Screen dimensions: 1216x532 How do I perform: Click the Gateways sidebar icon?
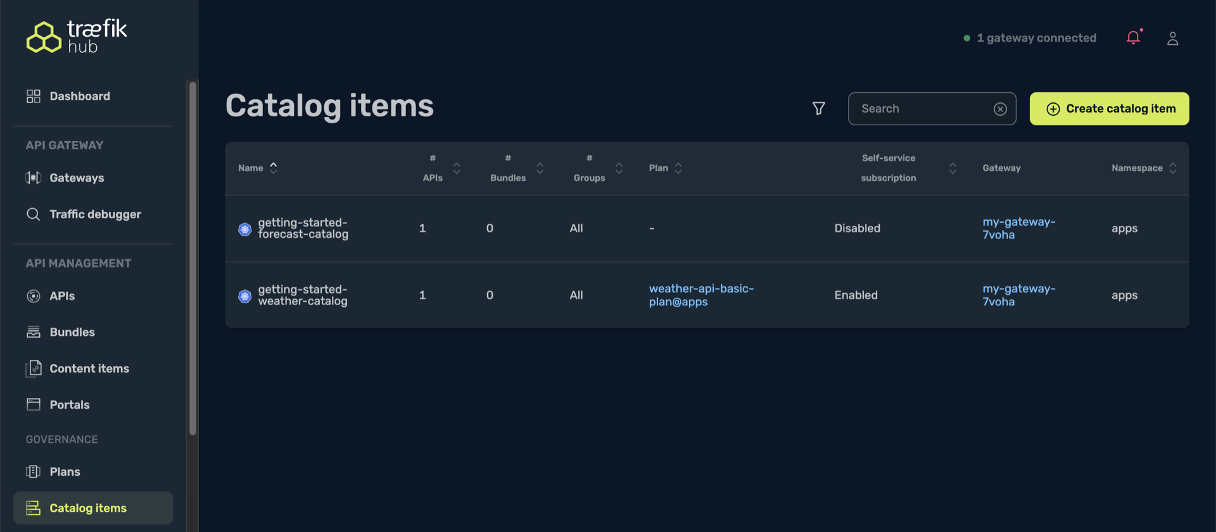pyautogui.click(x=34, y=178)
